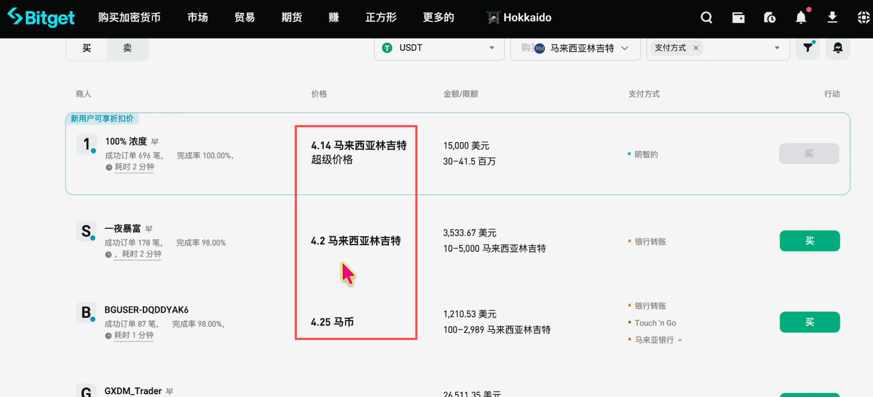Image resolution: width=873 pixels, height=397 pixels.
Task: Click the merchant alert subscription icon
Action: click(838, 48)
